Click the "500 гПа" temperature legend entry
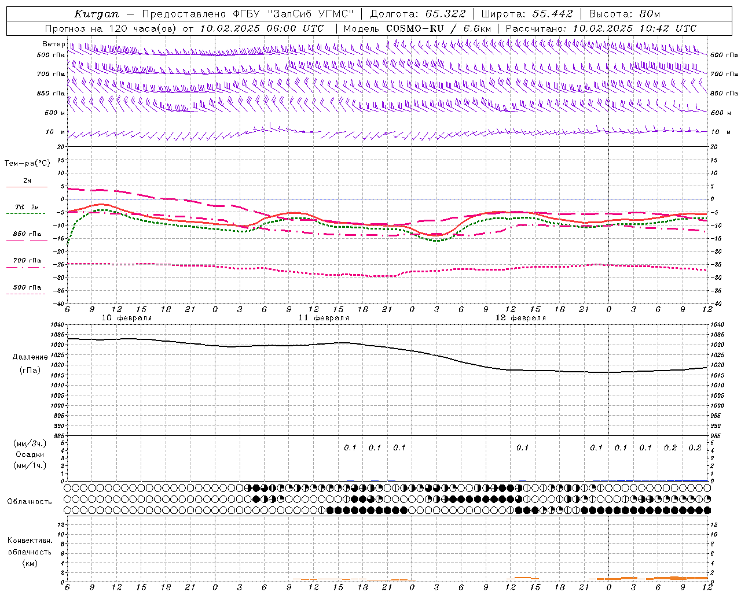Screen dimensions: 741x592 (x=27, y=287)
